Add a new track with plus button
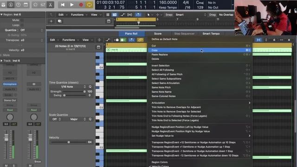The image size is (297, 167). pyautogui.click(x=51, y=21)
